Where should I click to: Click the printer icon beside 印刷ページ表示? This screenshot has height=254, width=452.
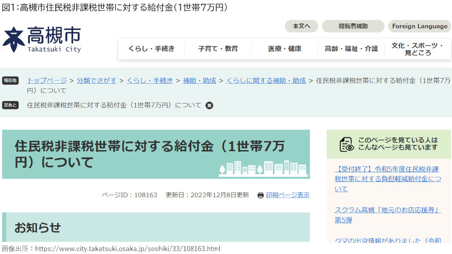point(260,195)
